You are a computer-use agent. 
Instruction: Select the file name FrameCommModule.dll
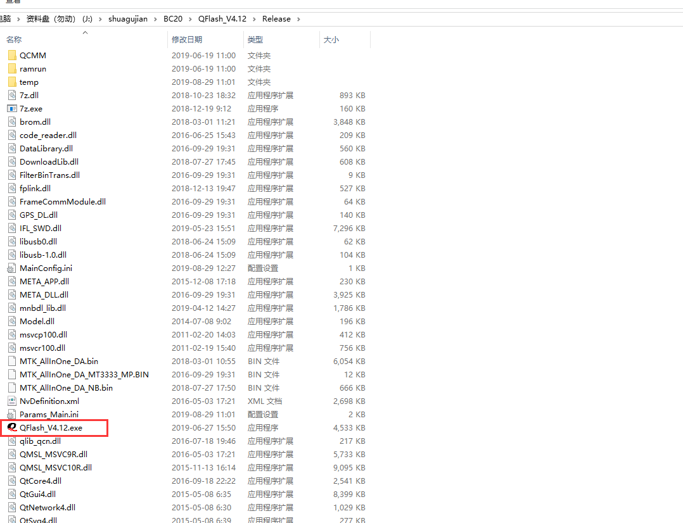click(63, 201)
